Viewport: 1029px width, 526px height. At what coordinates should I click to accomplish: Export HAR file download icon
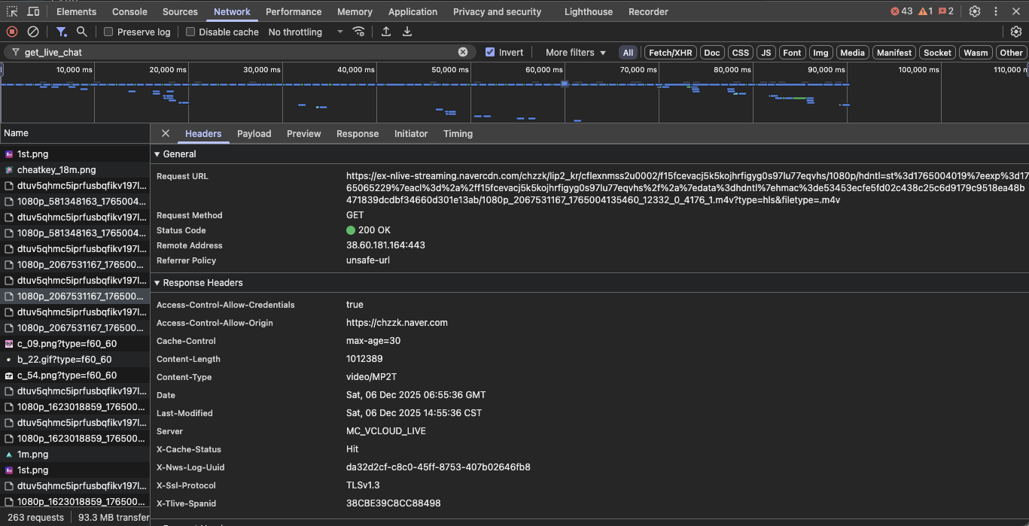click(x=407, y=32)
